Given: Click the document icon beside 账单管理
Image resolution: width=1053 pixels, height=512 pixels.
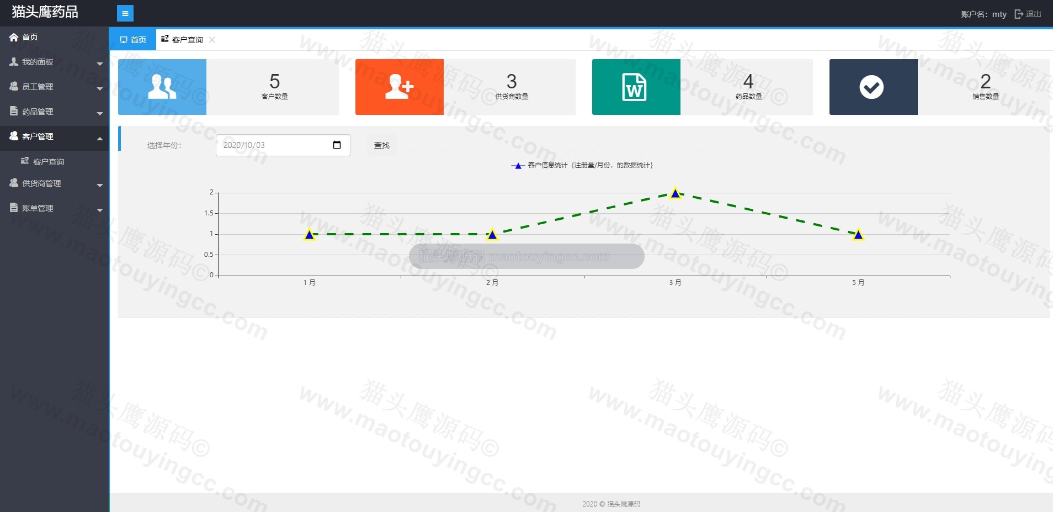Looking at the screenshot, I should 14,208.
